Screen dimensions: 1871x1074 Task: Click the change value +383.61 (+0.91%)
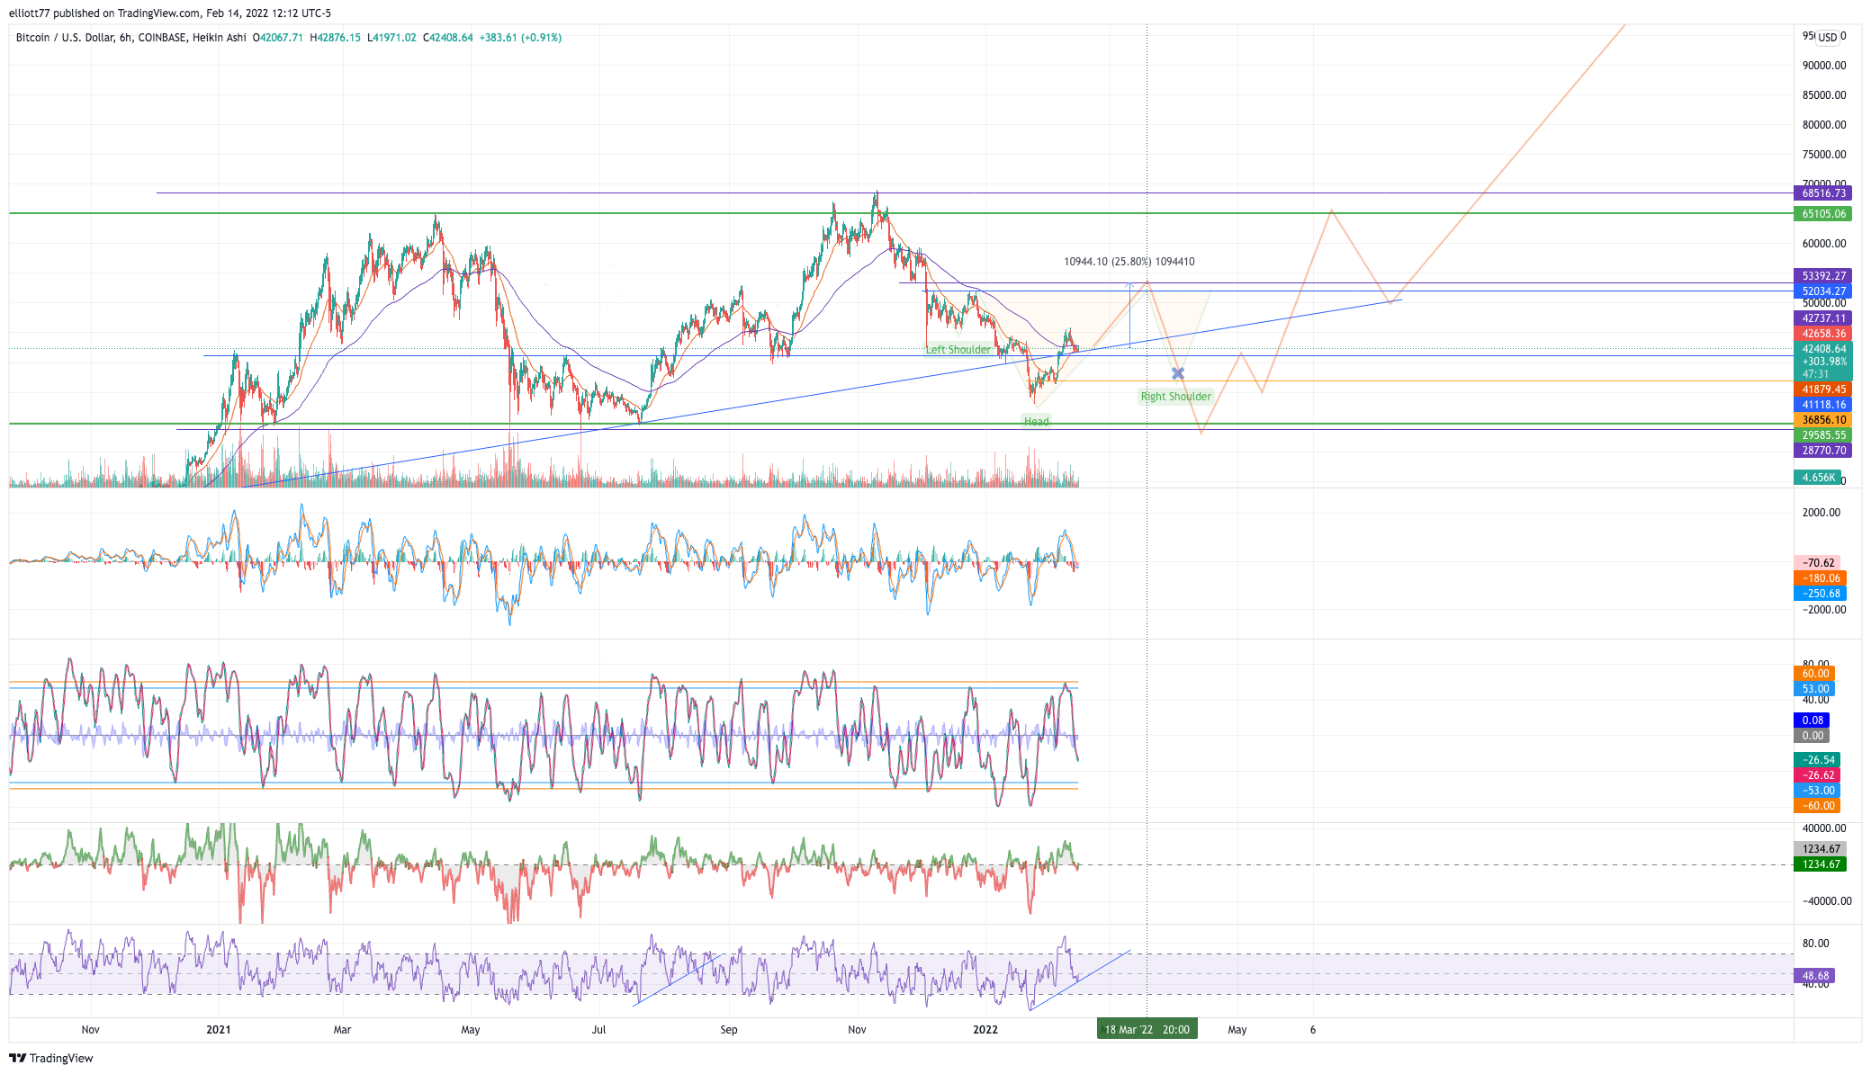point(520,38)
